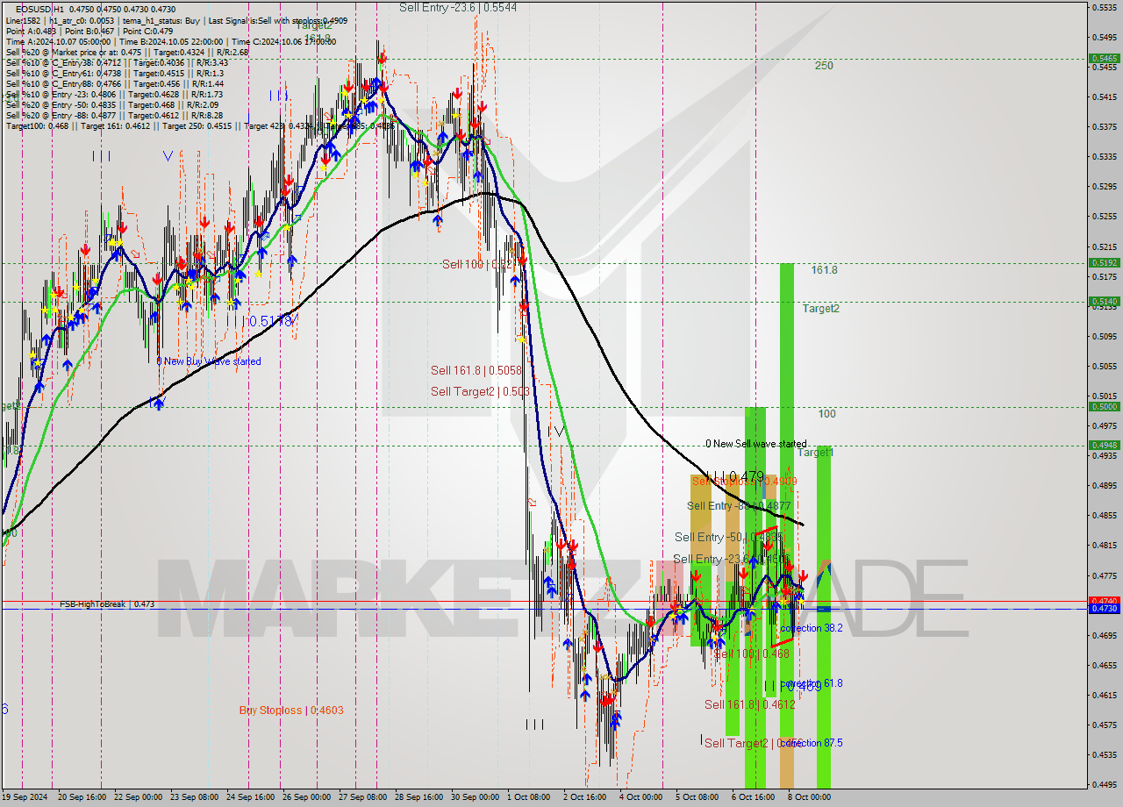1123x807 pixels.
Task: Select the '250' Fibonacci level label
Action: [x=823, y=66]
